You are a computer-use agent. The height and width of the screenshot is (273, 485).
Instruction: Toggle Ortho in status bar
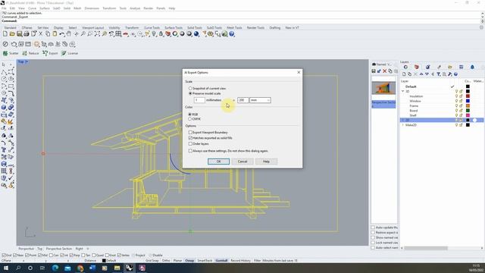[x=166, y=261]
